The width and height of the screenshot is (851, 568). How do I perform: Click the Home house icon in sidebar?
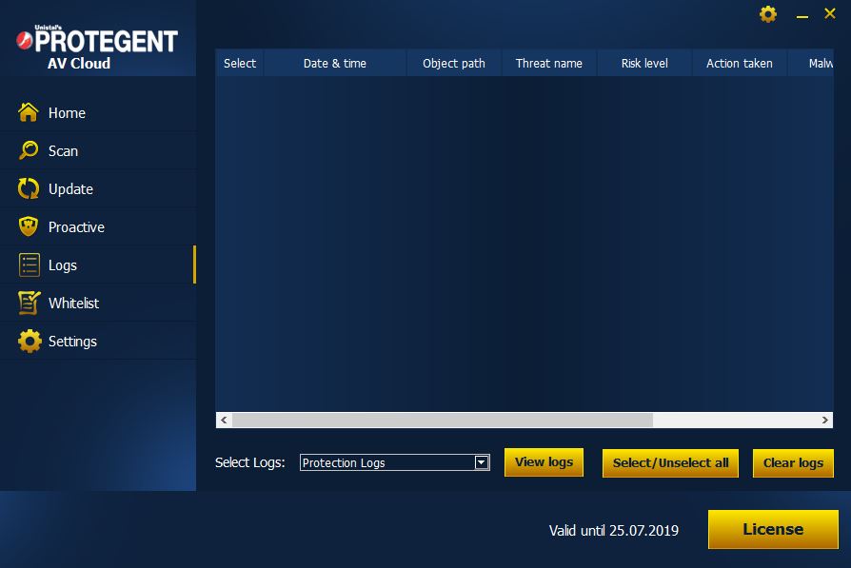click(30, 112)
